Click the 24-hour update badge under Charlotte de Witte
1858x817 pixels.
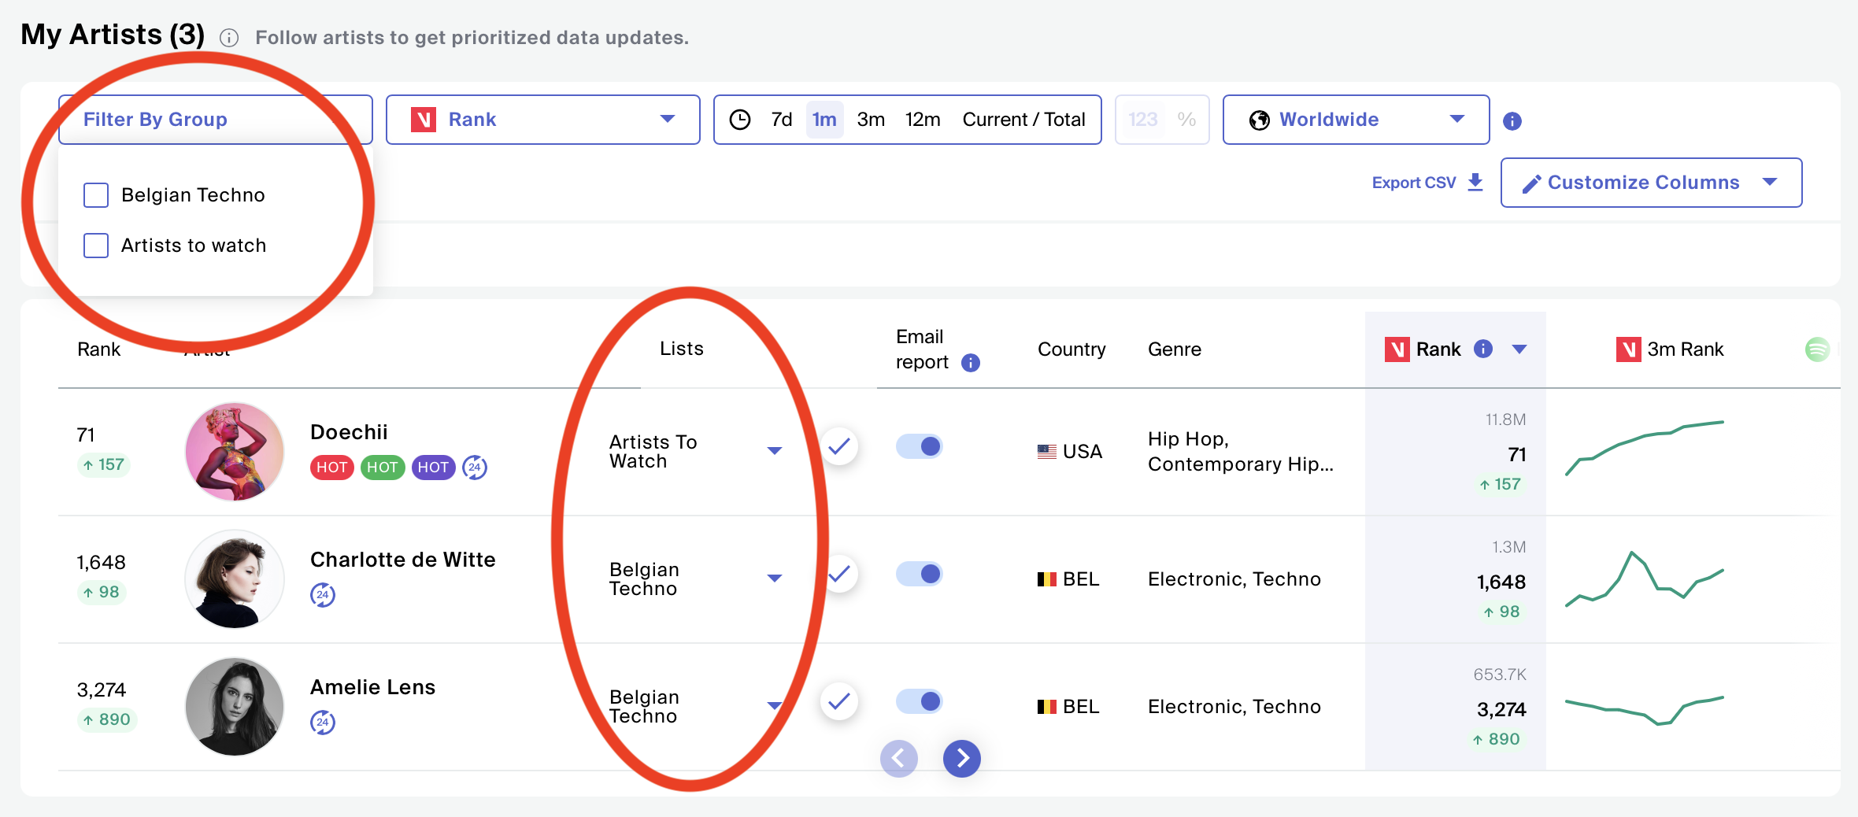pos(323,595)
